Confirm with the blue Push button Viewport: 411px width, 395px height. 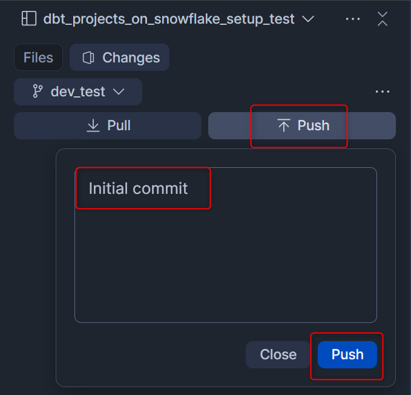[347, 354]
